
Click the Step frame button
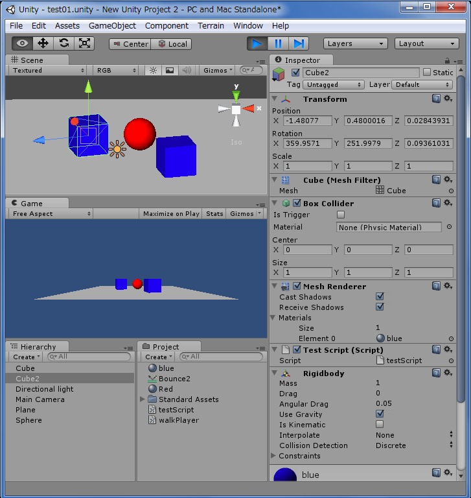point(298,43)
